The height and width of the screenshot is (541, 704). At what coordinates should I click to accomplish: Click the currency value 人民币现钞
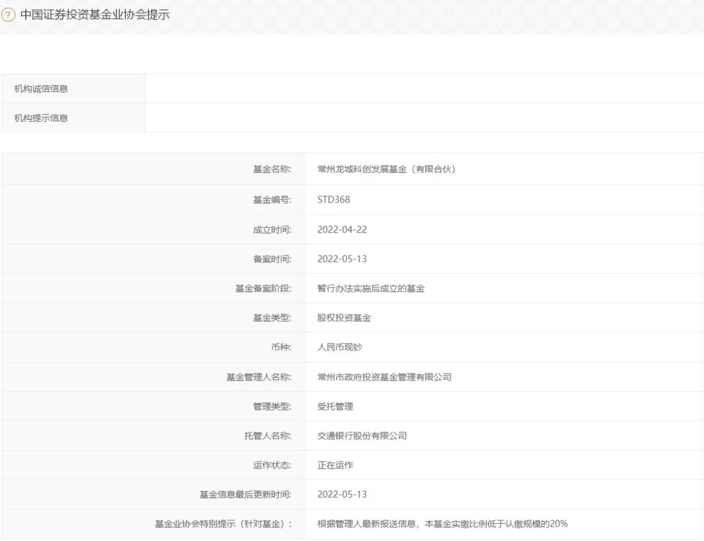[340, 347]
